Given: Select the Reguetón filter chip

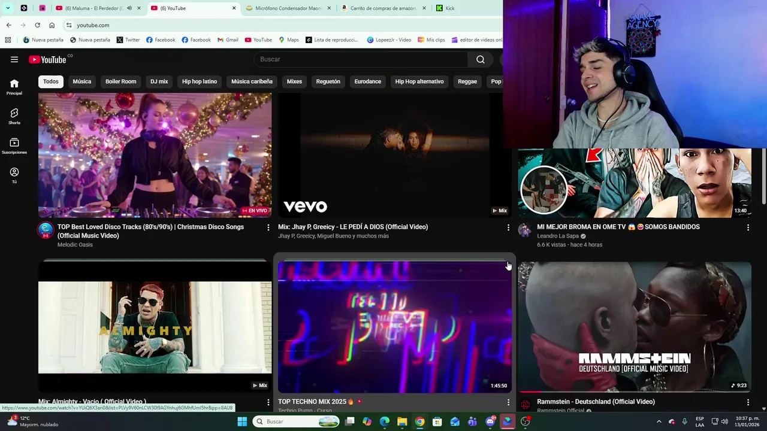Looking at the screenshot, I should point(328,81).
